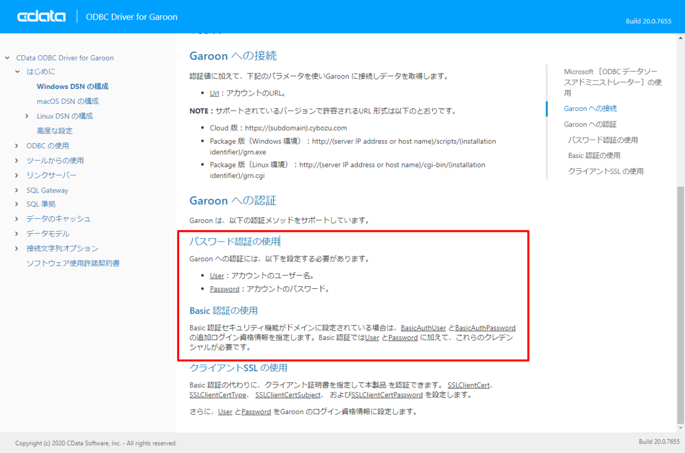685x453 pixels.
Task: Collapse the はじめに section chevron
Action: [18, 72]
